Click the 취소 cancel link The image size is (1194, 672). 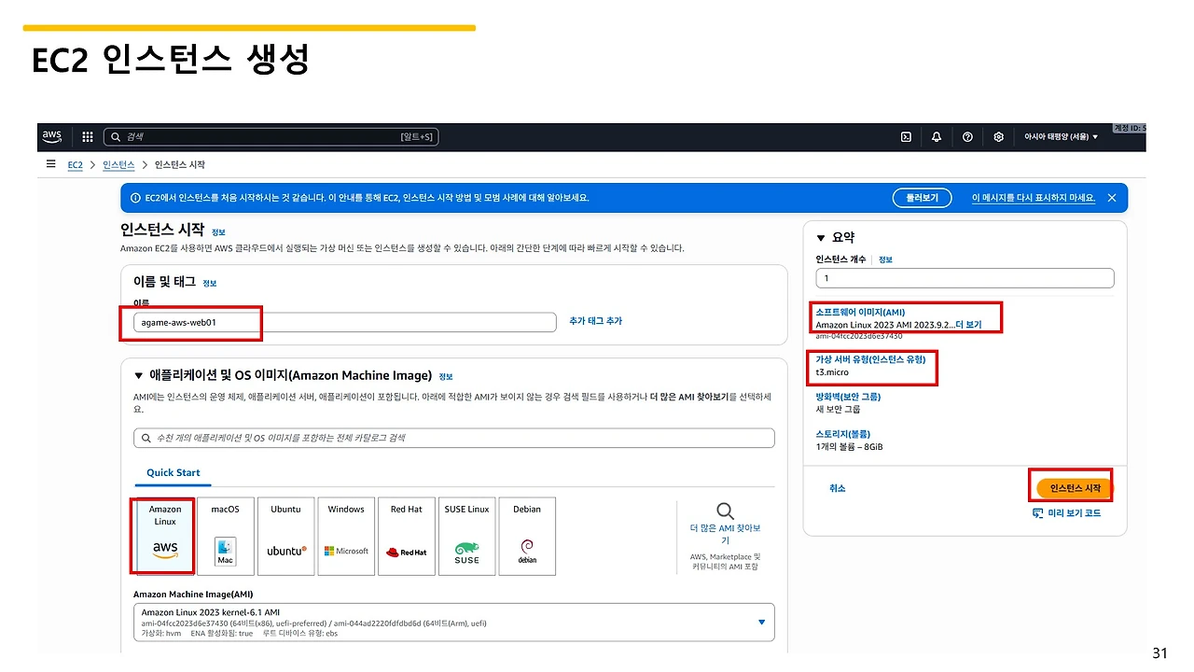pyautogui.click(x=837, y=487)
